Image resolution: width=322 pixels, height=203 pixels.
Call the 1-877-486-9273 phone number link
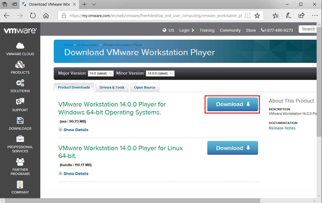277,30
